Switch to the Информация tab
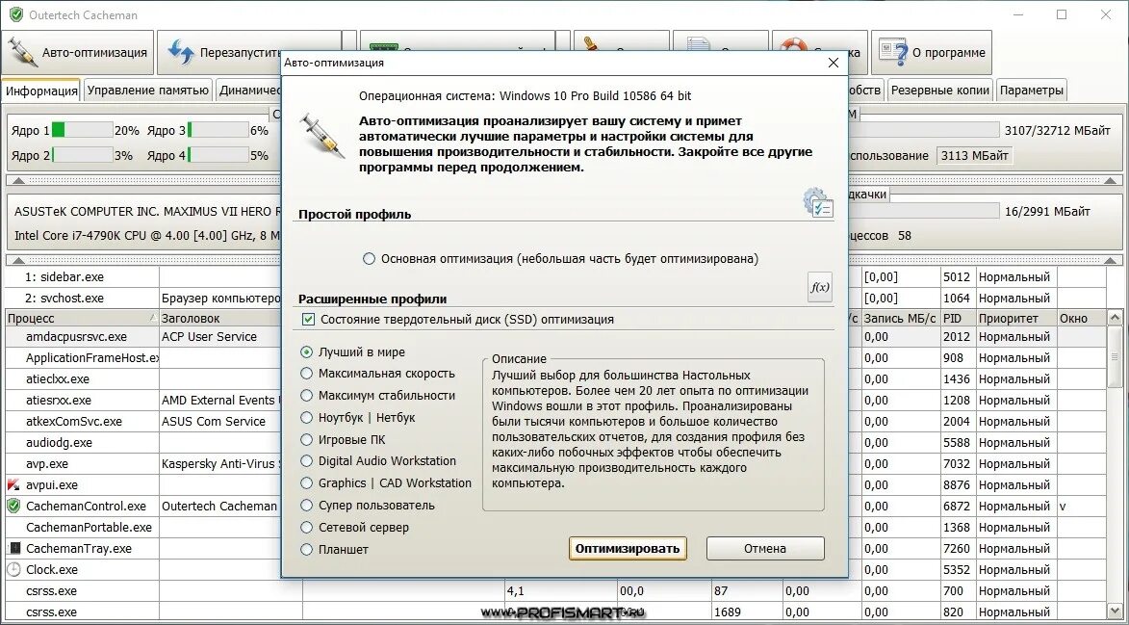The width and height of the screenshot is (1129, 625). (x=41, y=91)
